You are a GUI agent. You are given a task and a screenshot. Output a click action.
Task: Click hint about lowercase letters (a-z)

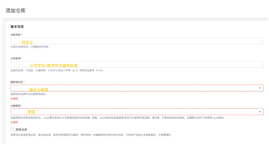pos(57,70)
